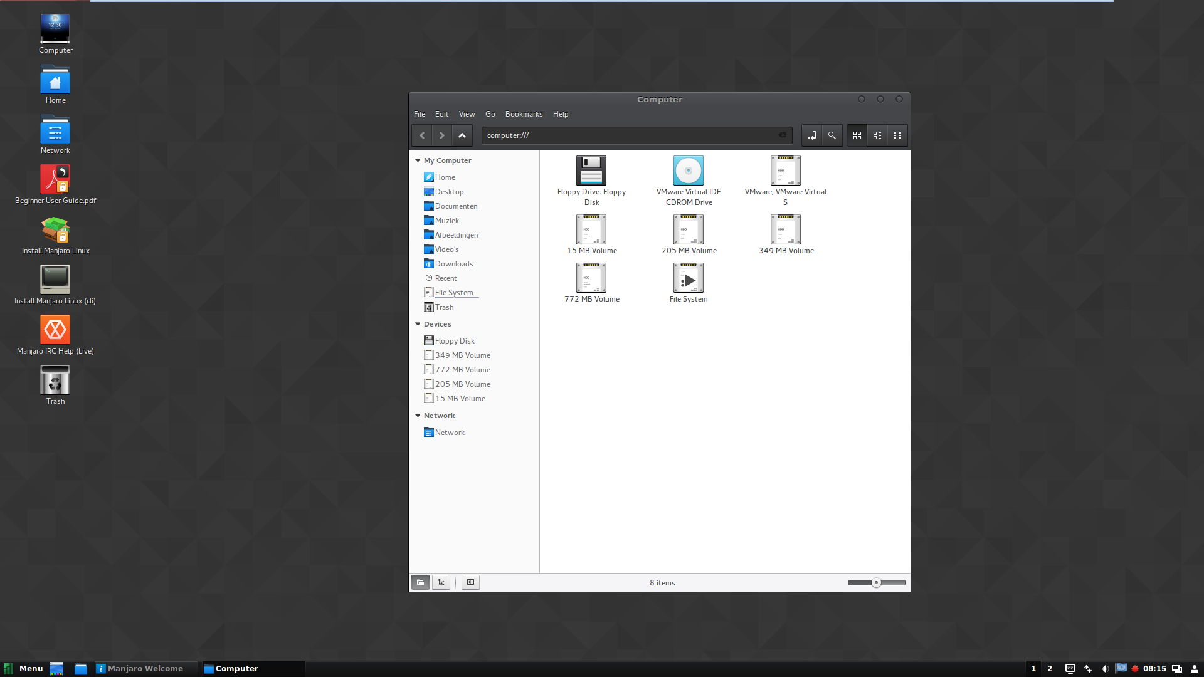Switch to icon view
This screenshot has width=1204, height=677.
[x=857, y=135]
